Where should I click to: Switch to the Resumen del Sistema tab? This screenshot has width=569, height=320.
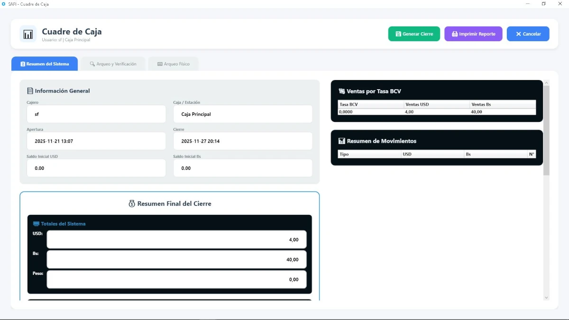[x=45, y=64]
